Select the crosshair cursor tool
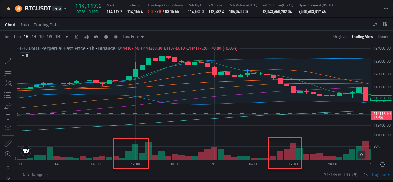 [x=8, y=50]
